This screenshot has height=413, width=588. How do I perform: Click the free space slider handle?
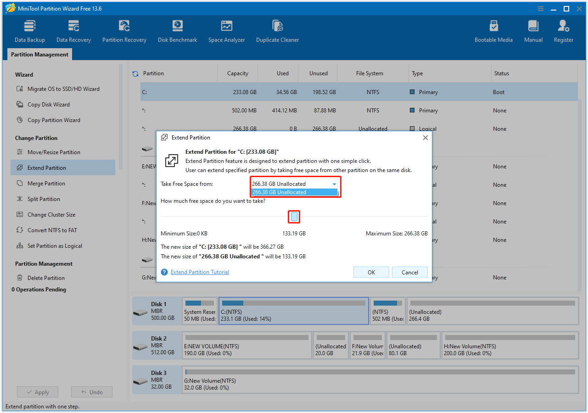tap(294, 217)
